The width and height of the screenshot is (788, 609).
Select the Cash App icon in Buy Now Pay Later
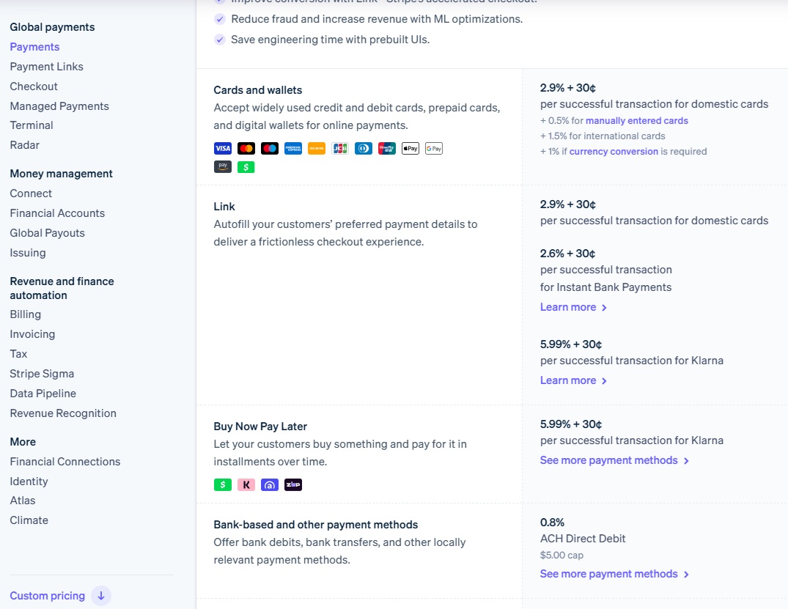point(223,484)
